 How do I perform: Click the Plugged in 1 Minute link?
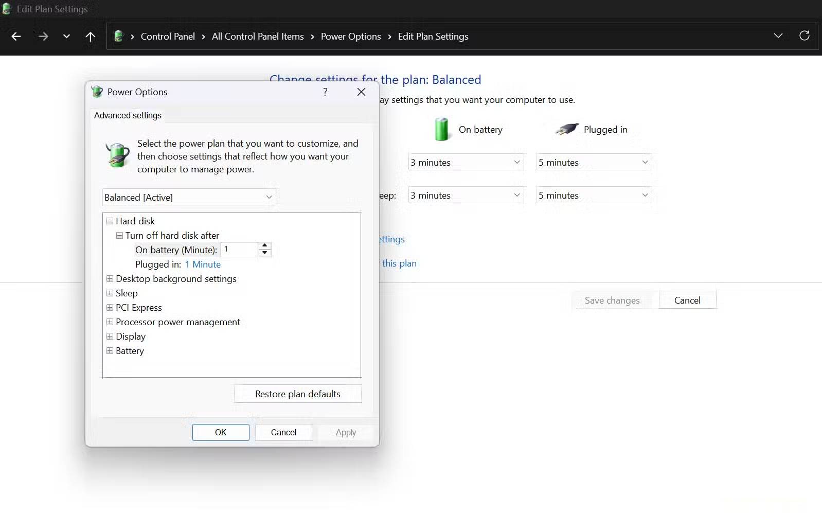pos(203,264)
